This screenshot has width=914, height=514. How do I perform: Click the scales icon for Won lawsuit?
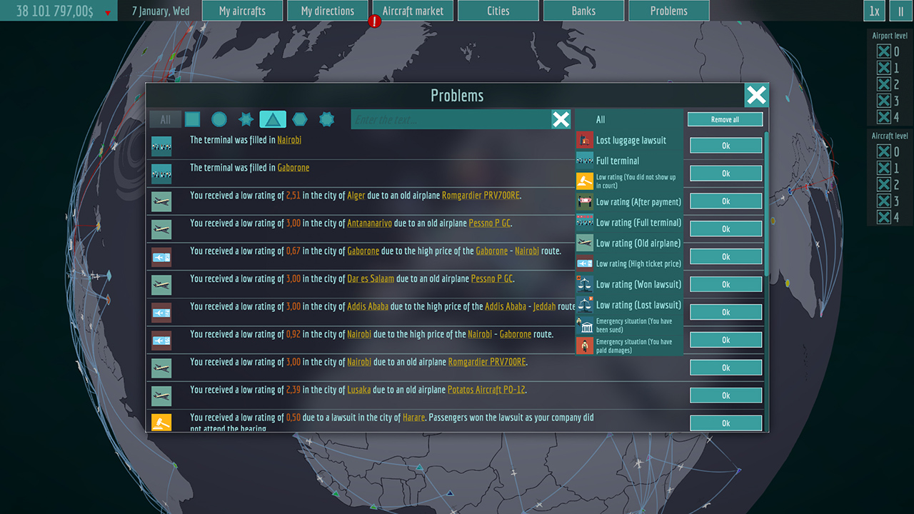point(584,284)
